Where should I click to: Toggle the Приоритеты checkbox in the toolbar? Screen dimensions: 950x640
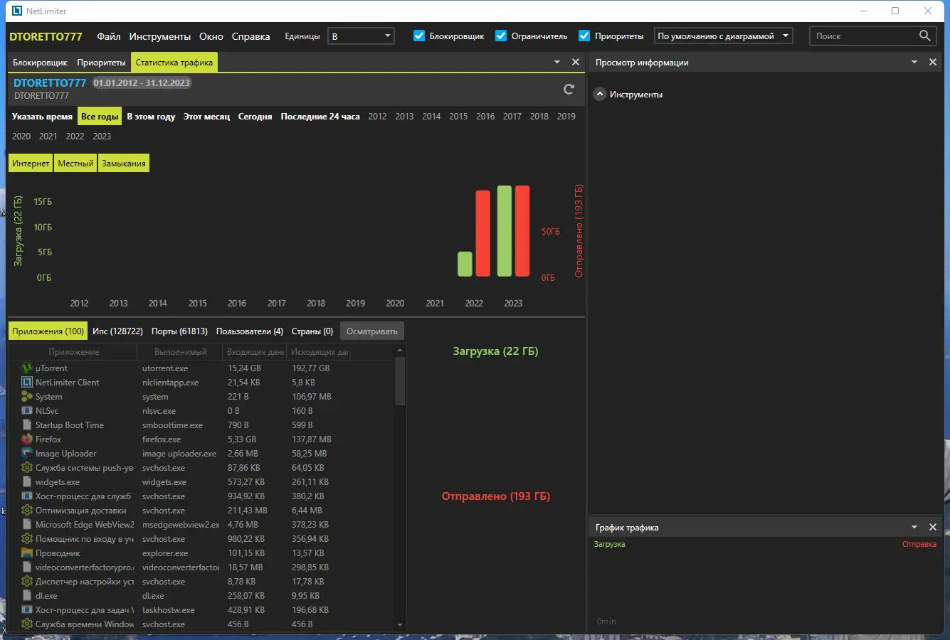(x=584, y=36)
